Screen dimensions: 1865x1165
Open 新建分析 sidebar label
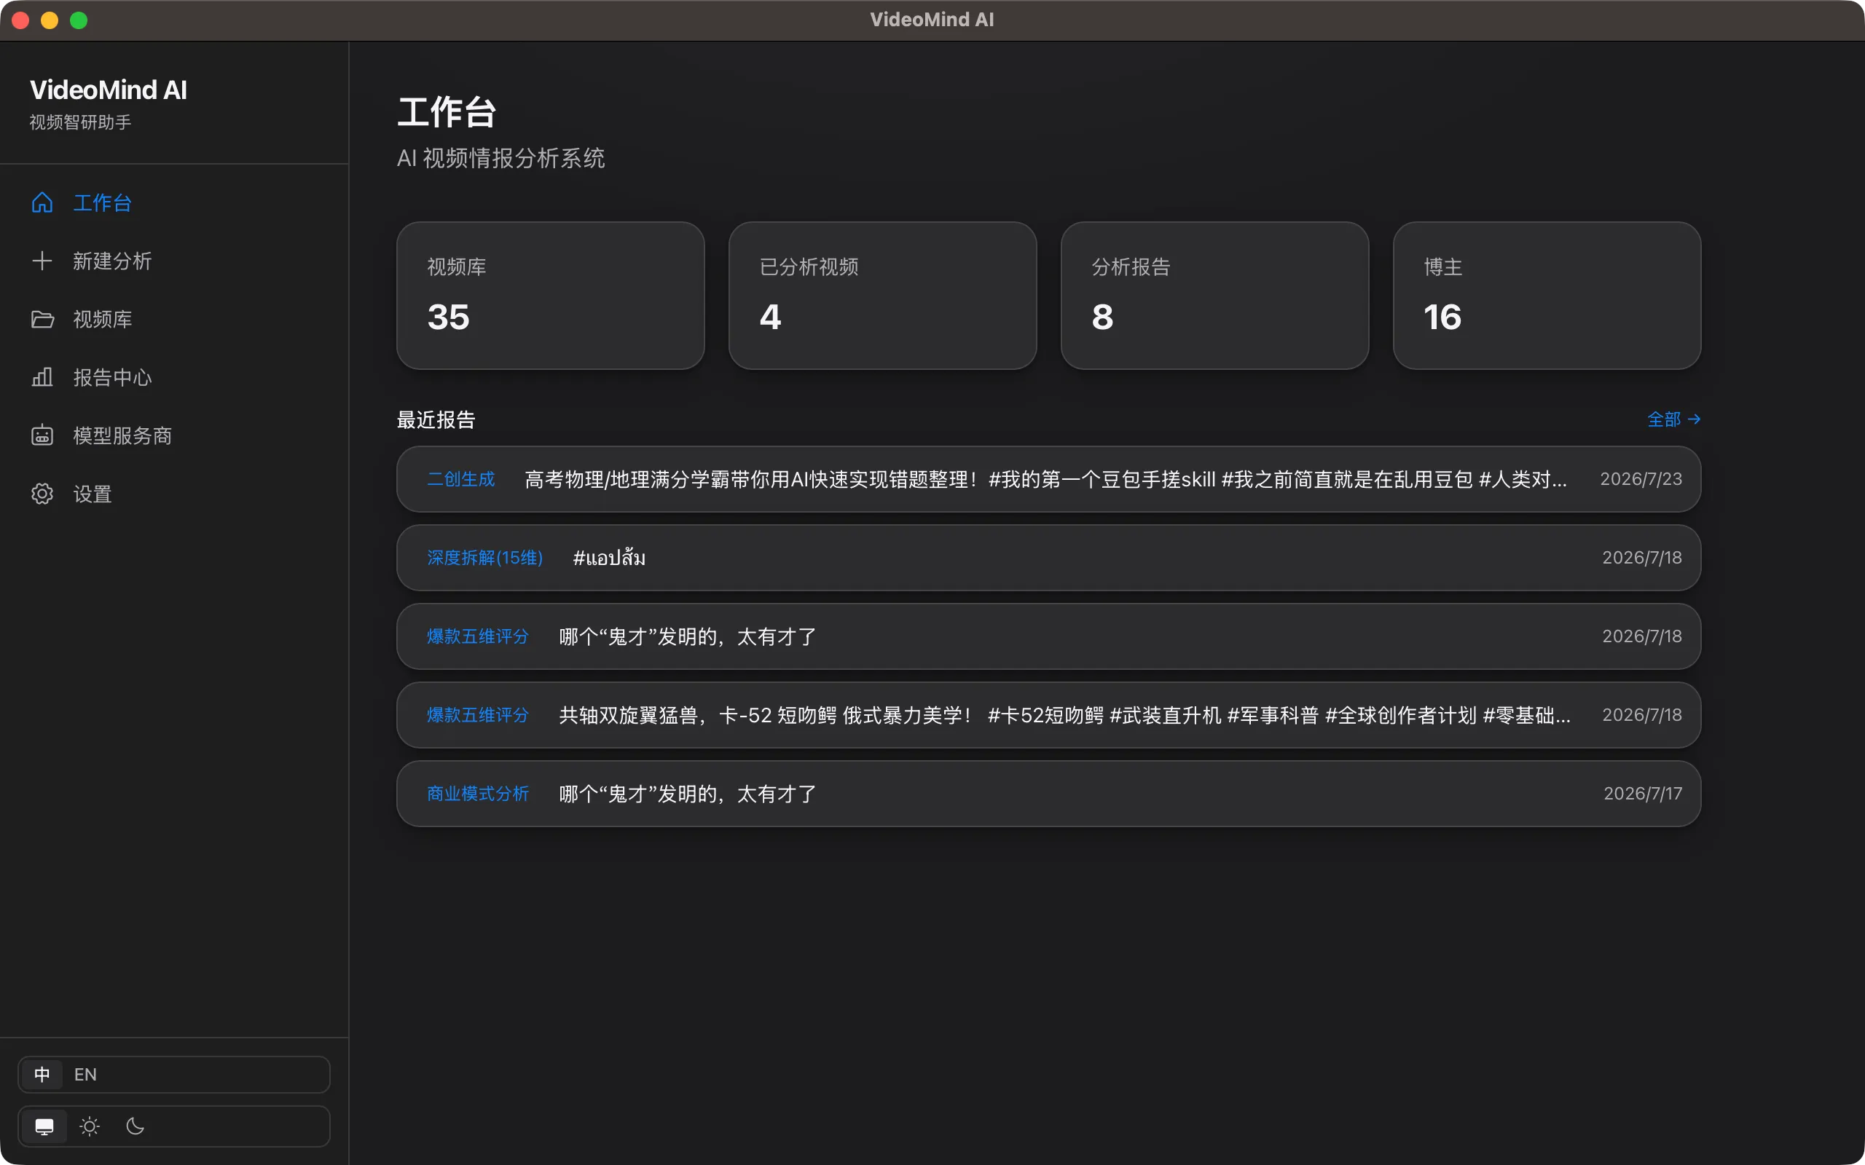click(112, 261)
